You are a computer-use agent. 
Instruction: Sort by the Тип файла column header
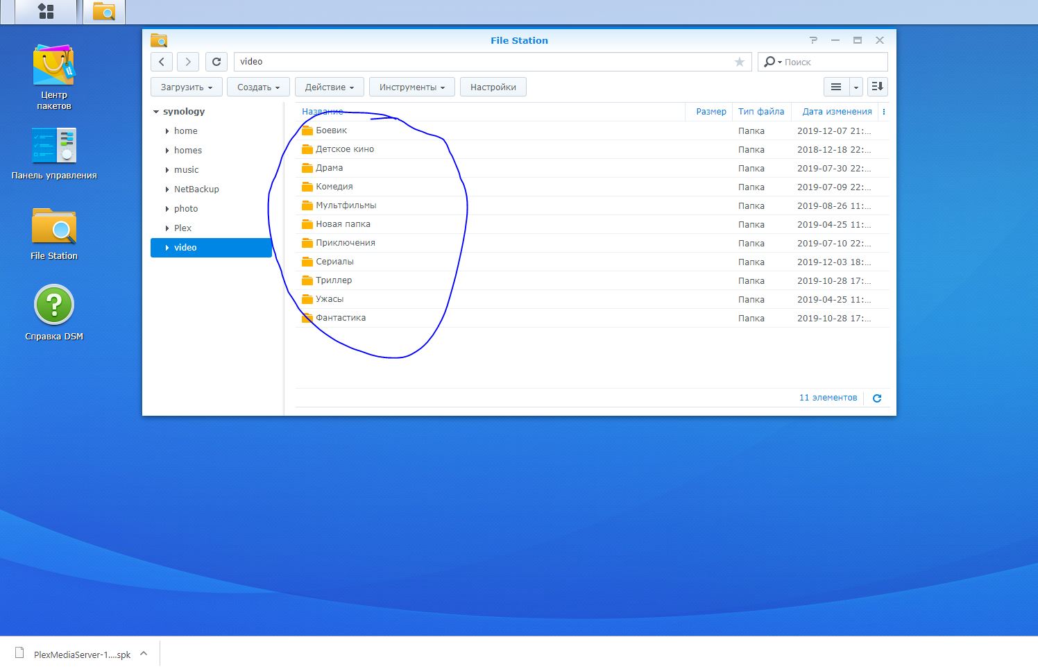[x=761, y=112]
